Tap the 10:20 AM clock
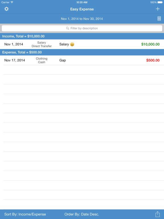The image size is (164, 219). tap(82, 2)
